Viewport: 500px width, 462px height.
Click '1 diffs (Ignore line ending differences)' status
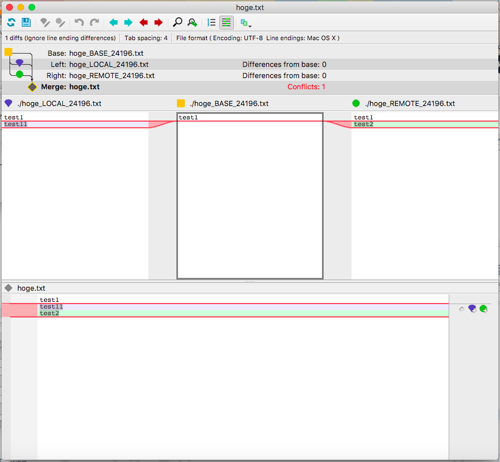pyautogui.click(x=60, y=38)
